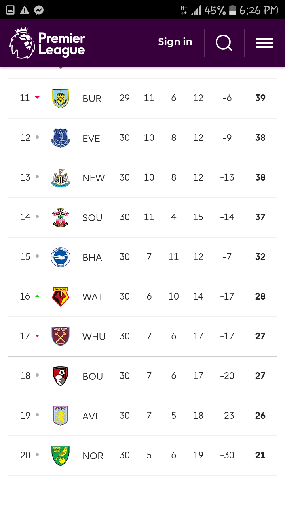285x508 pixels.
Task: Open the hamburger navigation menu
Action: 264,43
